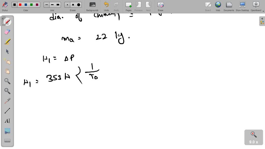
Task: Select the thinnest line width
Action: pyautogui.click(x=47, y=5)
